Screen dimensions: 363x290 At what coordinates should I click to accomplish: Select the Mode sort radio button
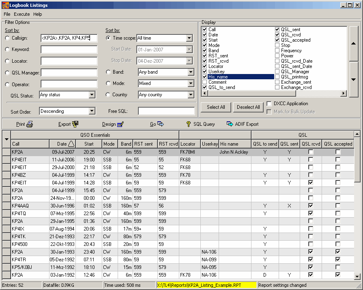(x=108, y=83)
